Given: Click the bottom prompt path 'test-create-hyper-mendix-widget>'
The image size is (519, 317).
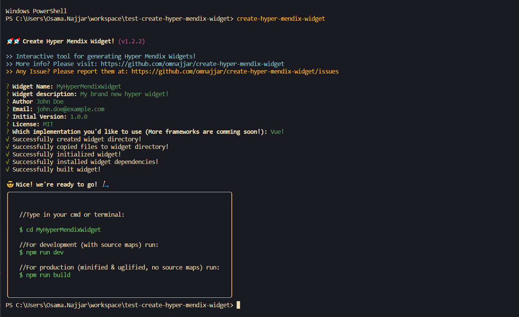Looking at the screenshot, I should tap(179, 305).
